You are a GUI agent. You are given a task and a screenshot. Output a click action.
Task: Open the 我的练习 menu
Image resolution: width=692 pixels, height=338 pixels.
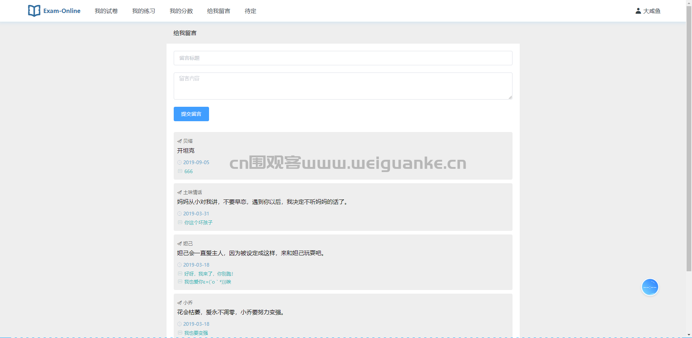144,11
